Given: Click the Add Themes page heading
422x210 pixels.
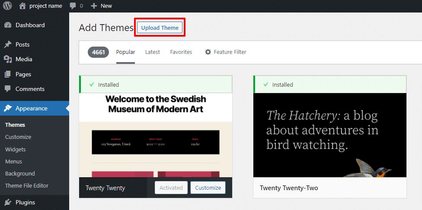Looking at the screenshot, I should coord(106,28).
